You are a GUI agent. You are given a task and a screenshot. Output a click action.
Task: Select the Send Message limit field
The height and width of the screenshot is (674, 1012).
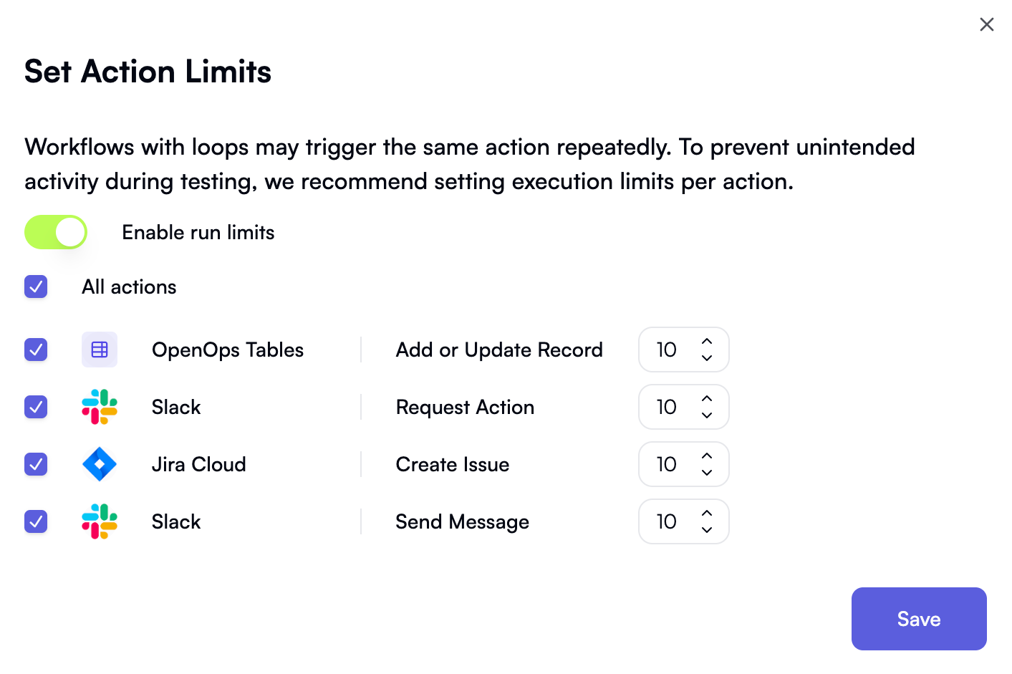pyautogui.click(x=670, y=521)
